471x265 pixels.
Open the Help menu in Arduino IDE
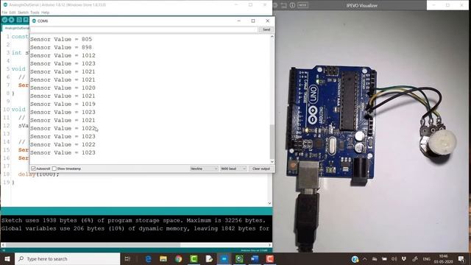point(46,13)
